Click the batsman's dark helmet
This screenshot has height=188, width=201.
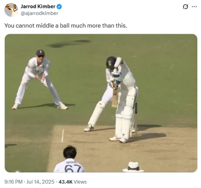111,62
